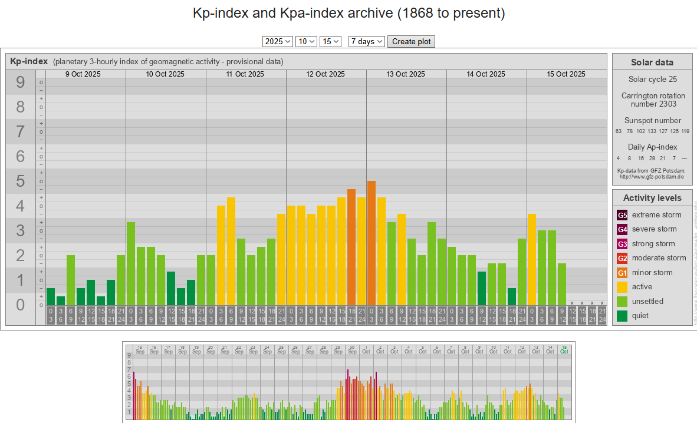
Task: Click the light green 6-9 bar on 9 Oct
Action: [71, 280]
